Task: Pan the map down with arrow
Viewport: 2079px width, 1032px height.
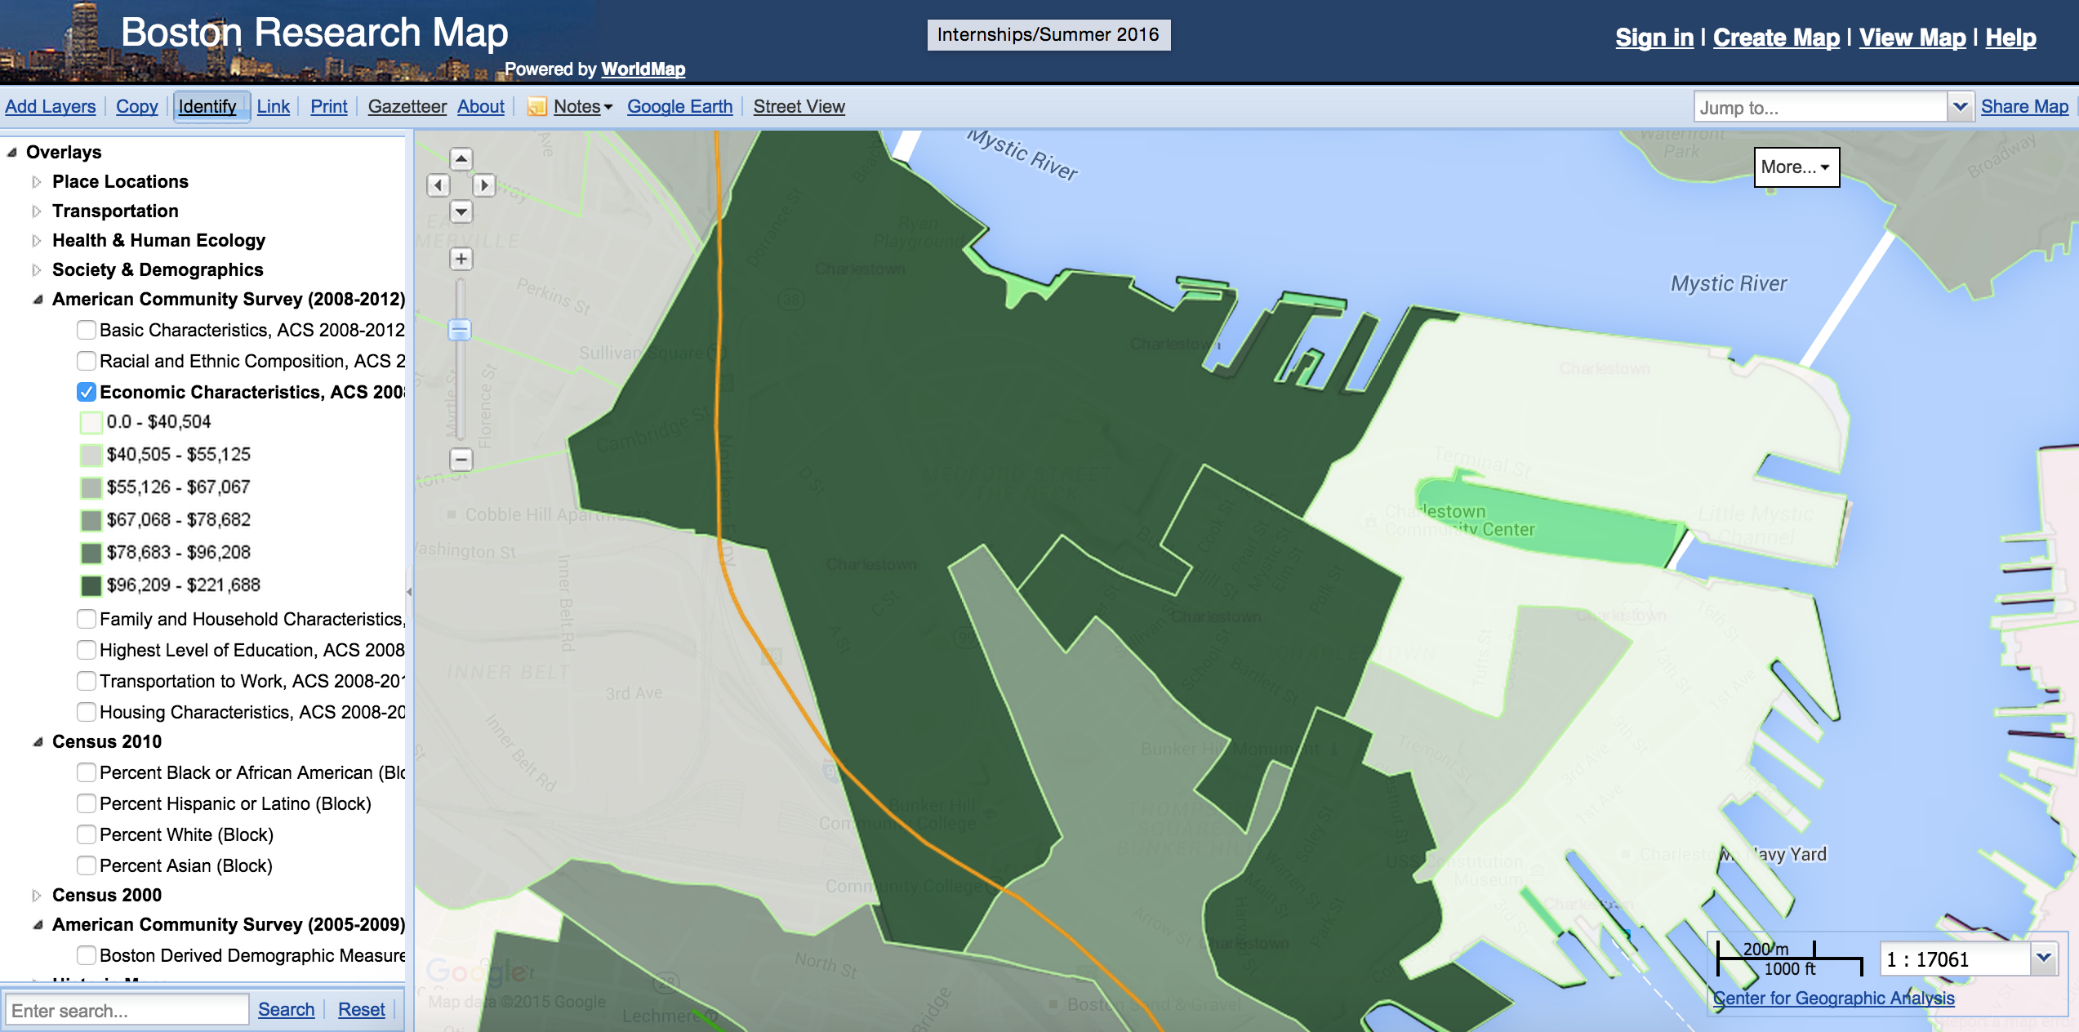Action: tap(461, 212)
